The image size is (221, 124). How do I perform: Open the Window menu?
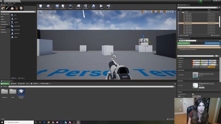[x=10, y=3]
